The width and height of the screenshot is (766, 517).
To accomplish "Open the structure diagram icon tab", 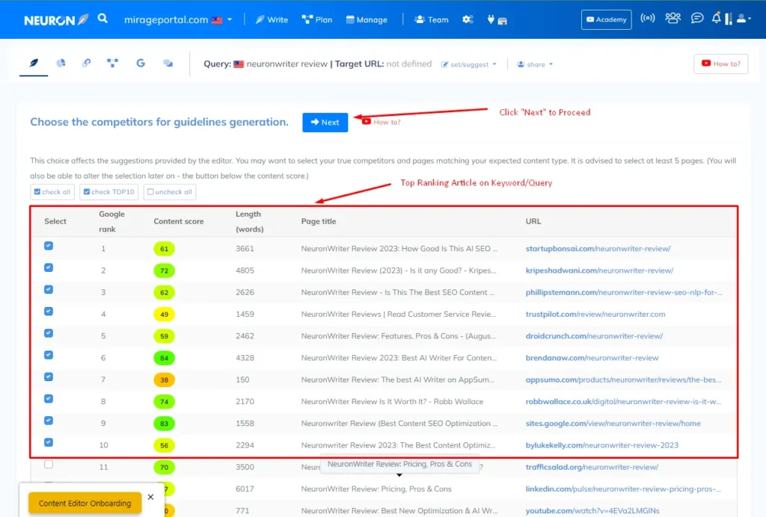I will [x=113, y=63].
